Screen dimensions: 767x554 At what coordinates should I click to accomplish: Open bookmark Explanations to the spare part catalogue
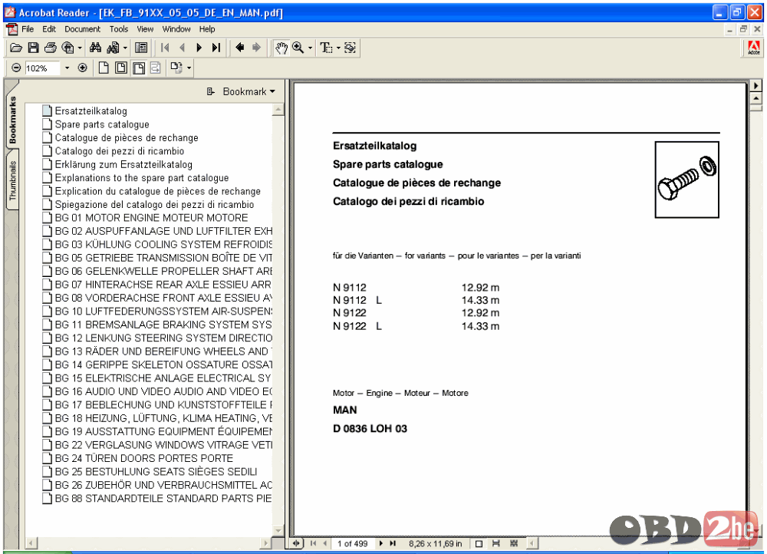(142, 178)
